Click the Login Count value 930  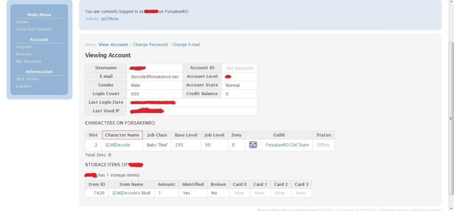point(134,94)
